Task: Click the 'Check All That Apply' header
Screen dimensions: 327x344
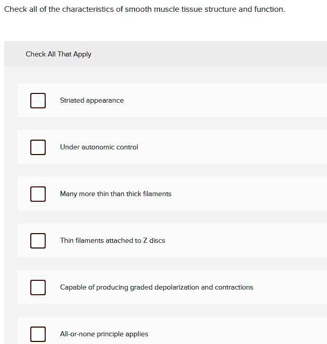Action: (x=59, y=54)
